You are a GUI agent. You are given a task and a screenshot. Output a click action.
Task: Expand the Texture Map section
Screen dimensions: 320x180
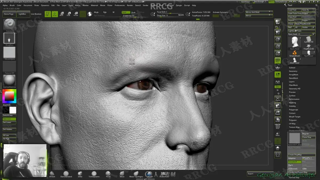click(x=294, y=127)
